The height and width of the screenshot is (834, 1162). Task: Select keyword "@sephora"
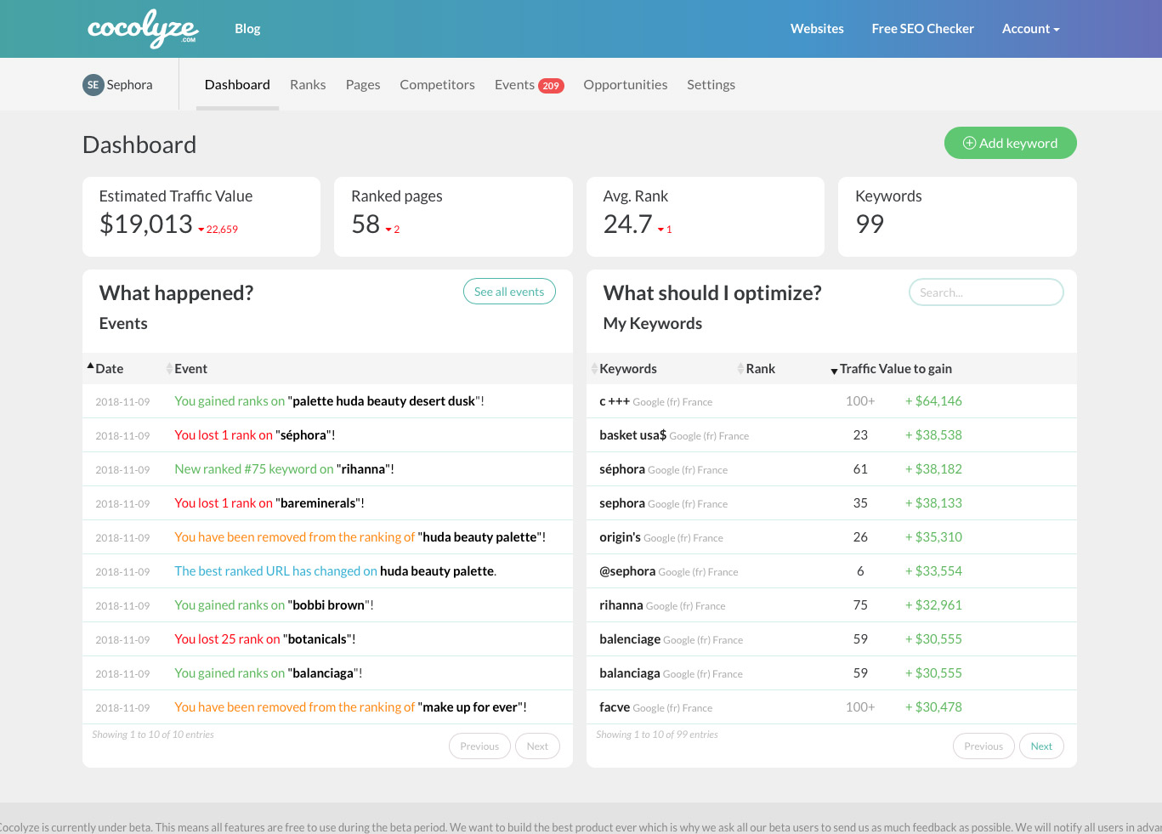click(627, 571)
